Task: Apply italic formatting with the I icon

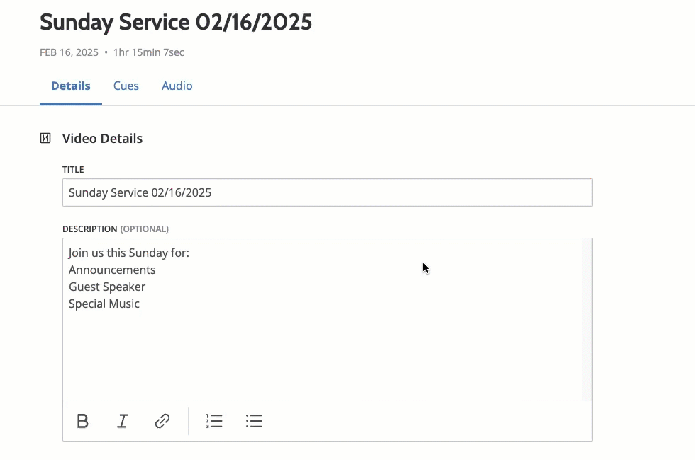Action: pos(122,422)
